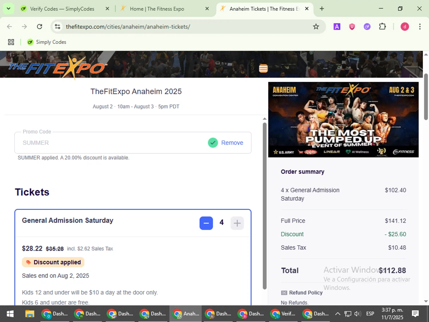Increase General Admission Saturday ticket quantity
Screen dimensions: 429x322
click(x=237, y=223)
